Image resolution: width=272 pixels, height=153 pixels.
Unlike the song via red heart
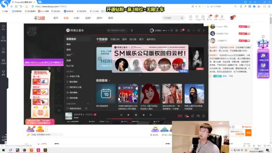95,115
